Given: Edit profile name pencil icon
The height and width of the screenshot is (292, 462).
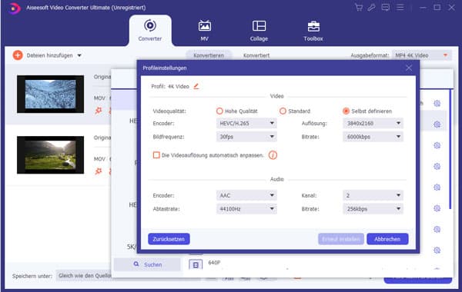Looking at the screenshot, I should click(196, 86).
